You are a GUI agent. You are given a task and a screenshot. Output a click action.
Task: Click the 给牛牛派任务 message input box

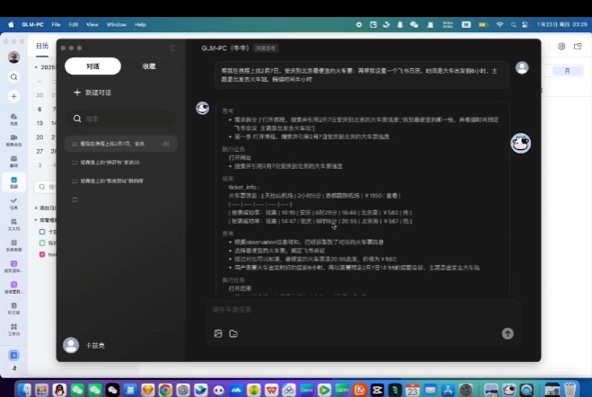[x=362, y=310]
